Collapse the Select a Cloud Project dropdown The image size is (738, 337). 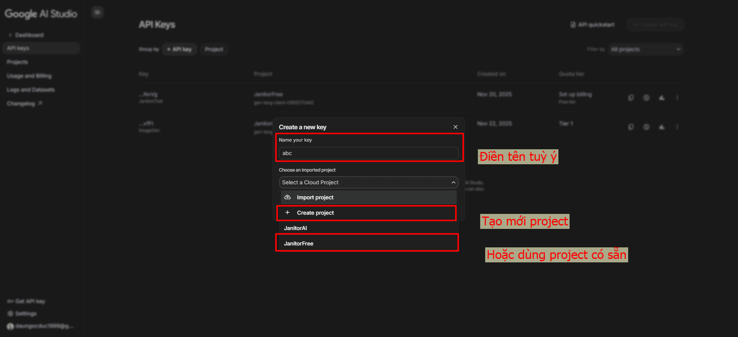point(368,182)
